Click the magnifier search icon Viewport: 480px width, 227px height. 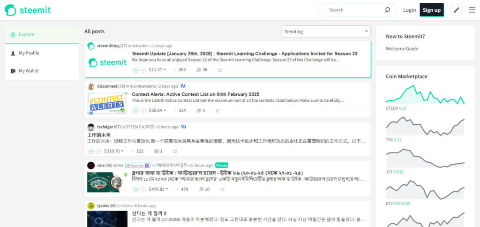387,10
